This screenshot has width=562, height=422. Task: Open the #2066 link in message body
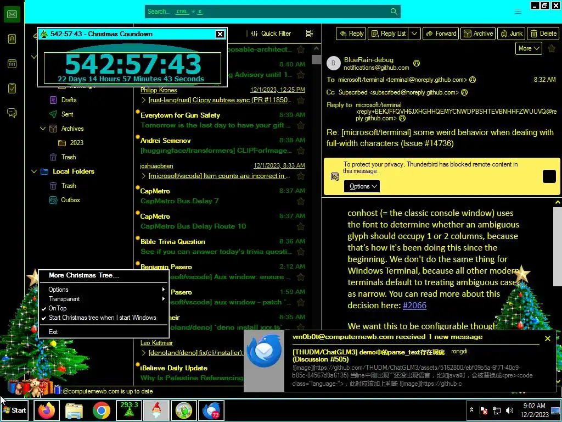tap(414, 306)
